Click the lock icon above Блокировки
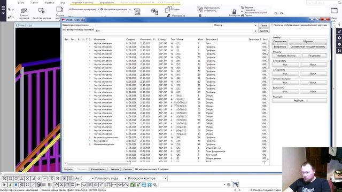Viewport: 342px width, 192px height. [234, 12]
